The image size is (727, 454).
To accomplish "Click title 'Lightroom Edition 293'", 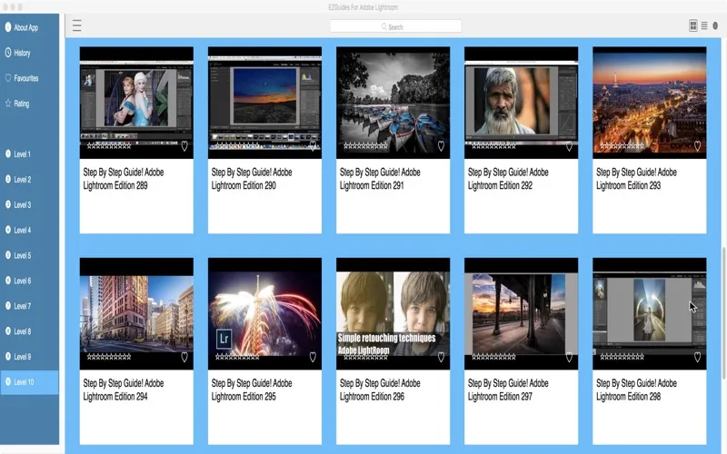I will coord(629,185).
